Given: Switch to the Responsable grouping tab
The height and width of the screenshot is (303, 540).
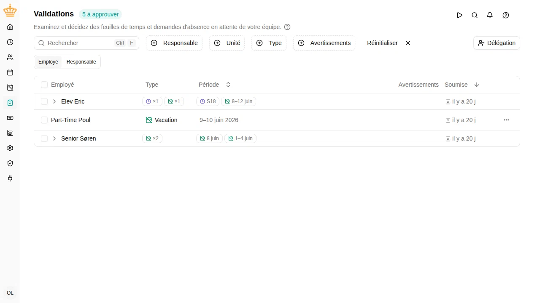Looking at the screenshot, I should (81, 62).
